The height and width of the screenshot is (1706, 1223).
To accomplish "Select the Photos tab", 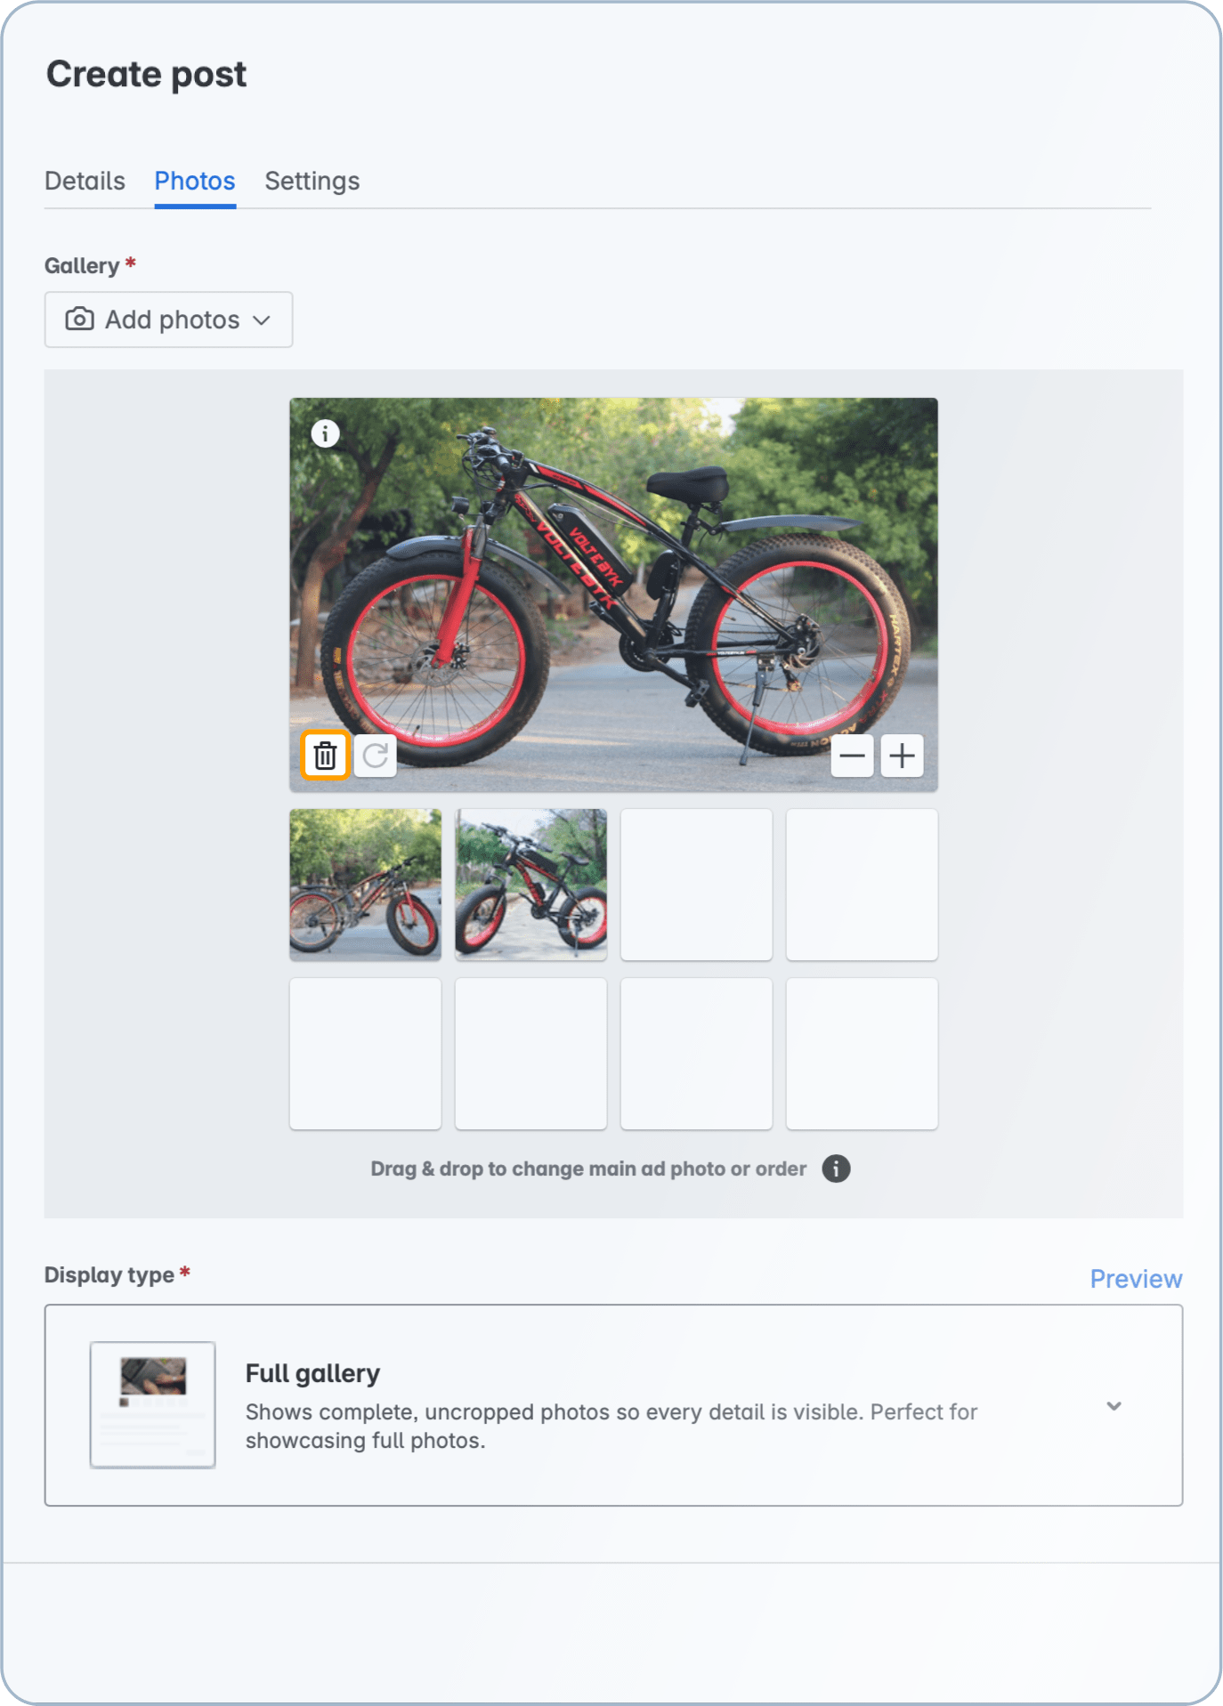I will (195, 181).
